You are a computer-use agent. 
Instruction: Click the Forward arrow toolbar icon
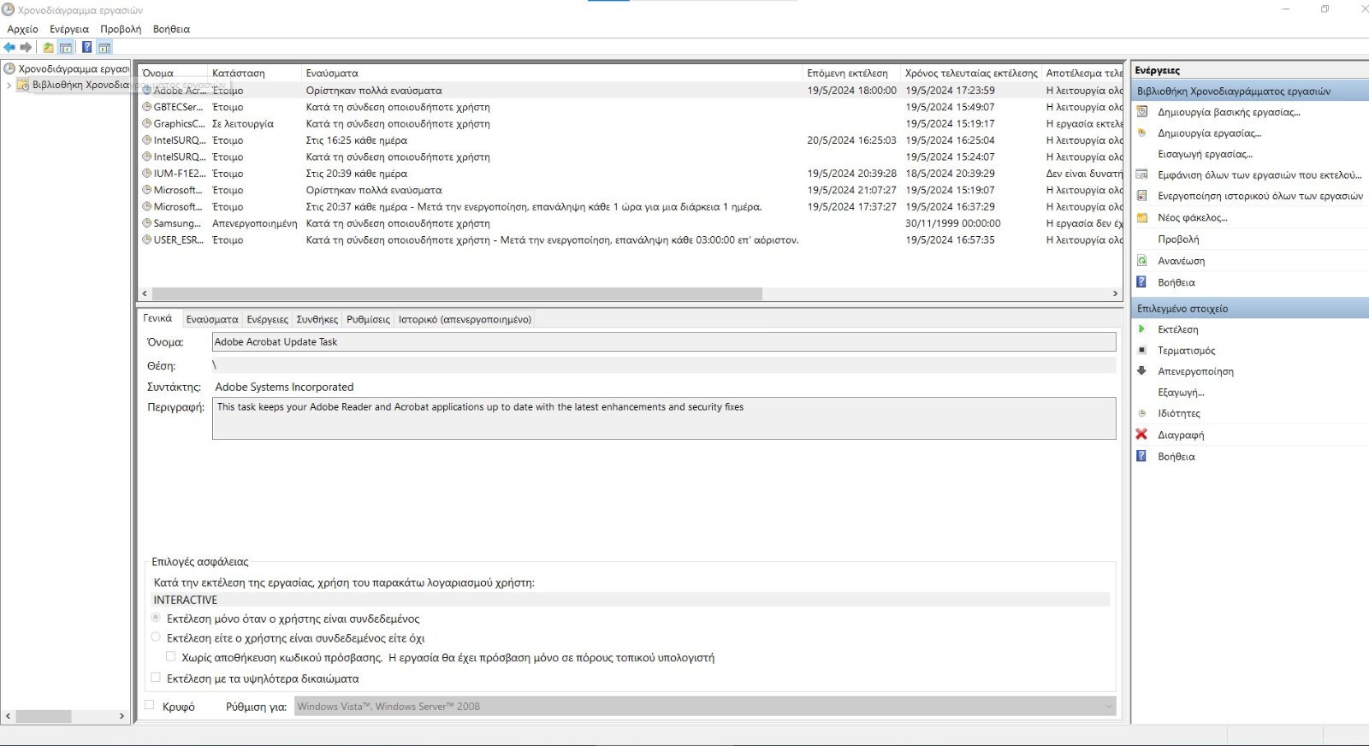coord(26,47)
